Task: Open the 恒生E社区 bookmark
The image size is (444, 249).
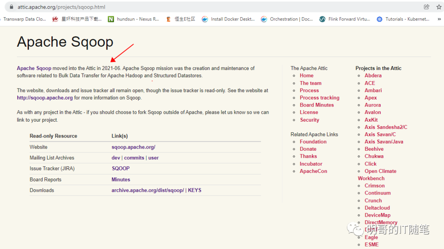Action: [180, 19]
